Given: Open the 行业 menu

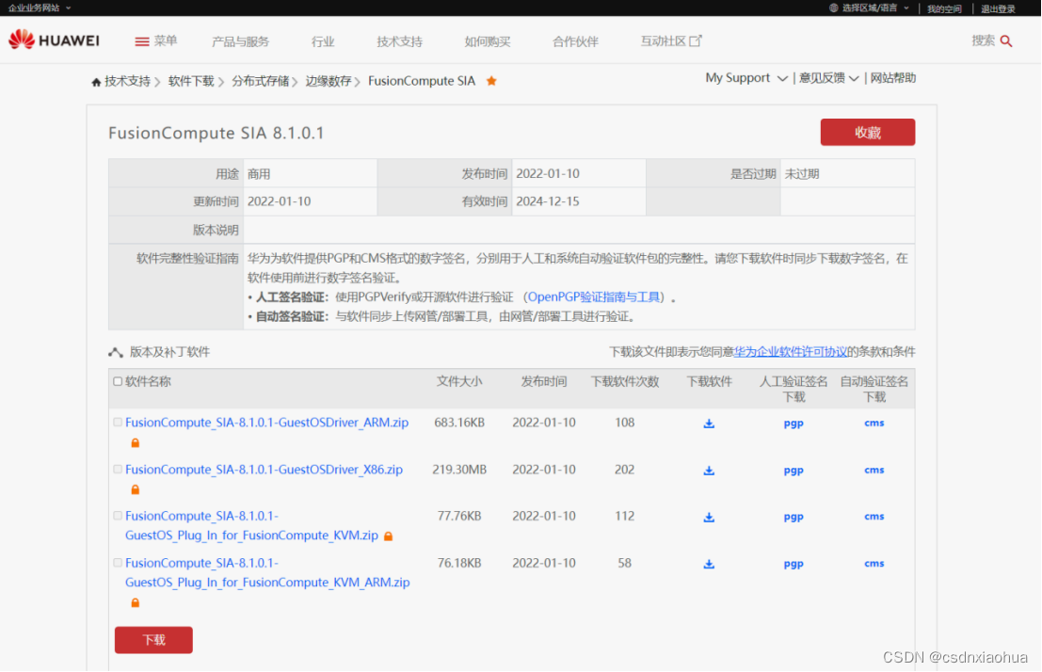Looking at the screenshot, I should point(323,41).
